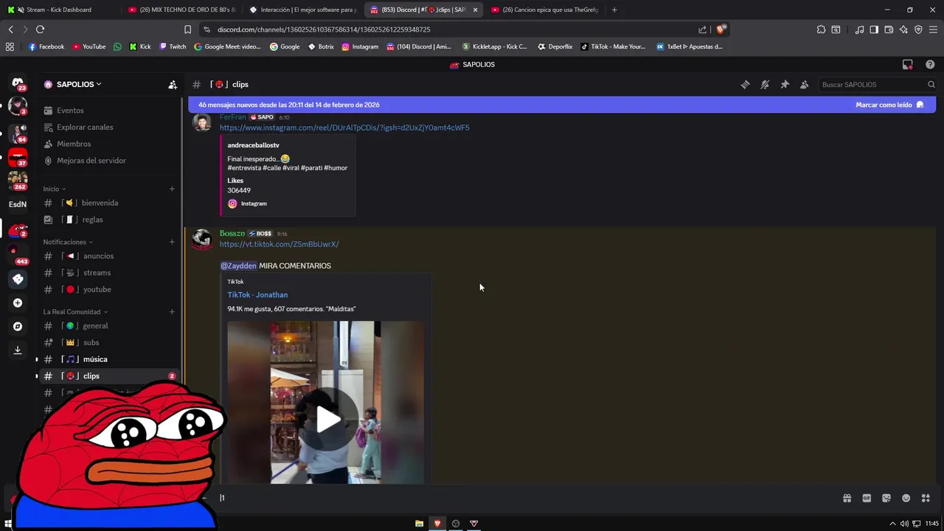
Task: Collapse La Real Comunidad category
Action: coord(75,312)
